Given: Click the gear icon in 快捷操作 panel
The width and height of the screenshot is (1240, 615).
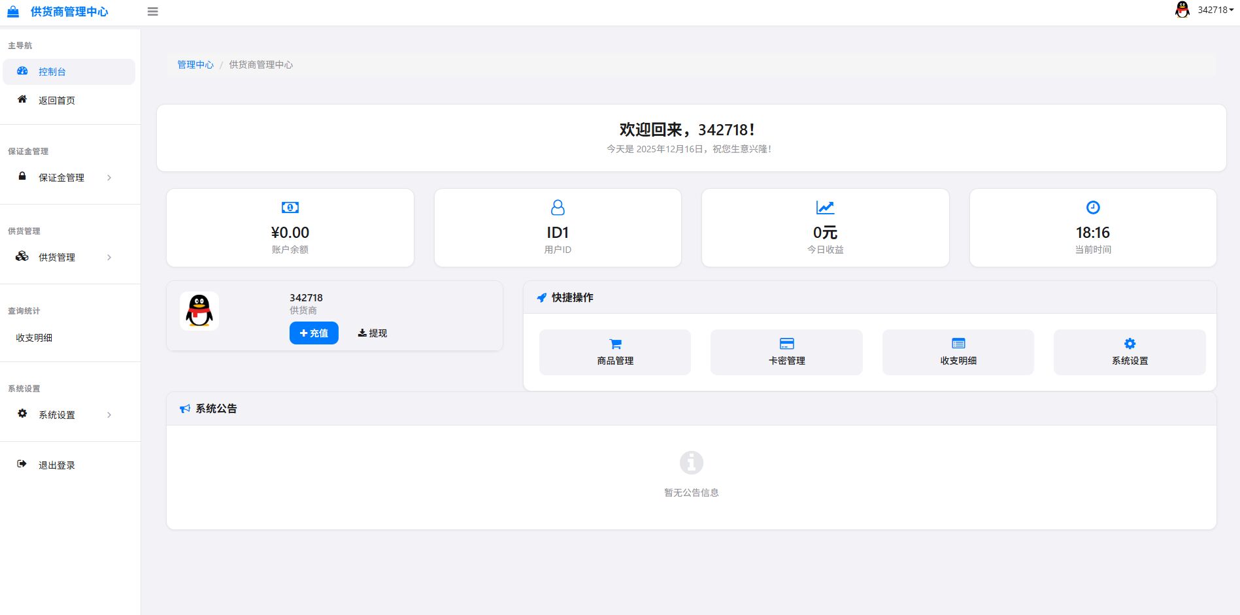Looking at the screenshot, I should (x=1130, y=344).
